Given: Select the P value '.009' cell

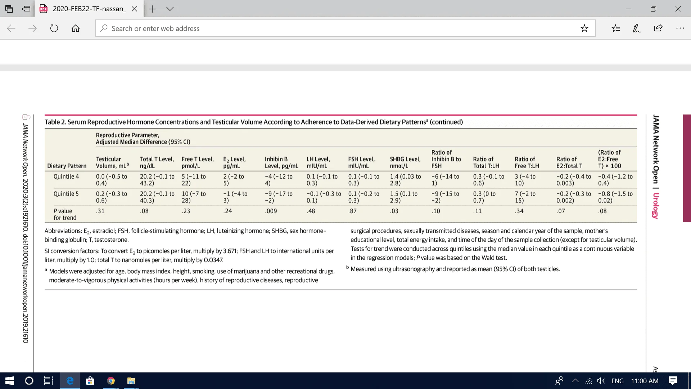Looking at the screenshot, I should click(x=271, y=211).
